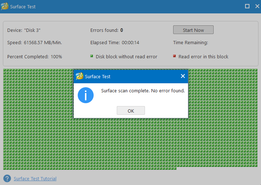Image resolution: width=261 pixels, height=185 pixels.
Task: Click 'Surface scan complete. No error found.' message
Action: click(x=143, y=91)
